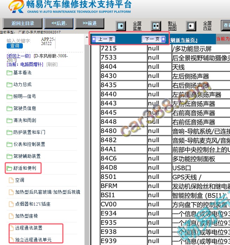Open 加热型后风窗玻璃/加热型后视镜 document
230x245 pixels.
point(45,192)
